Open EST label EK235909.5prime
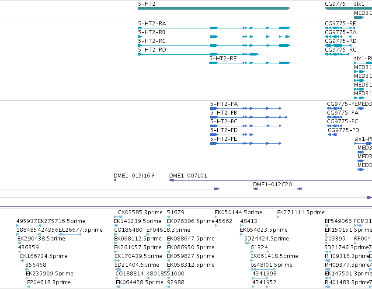The image size is (372, 289). click(49, 274)
